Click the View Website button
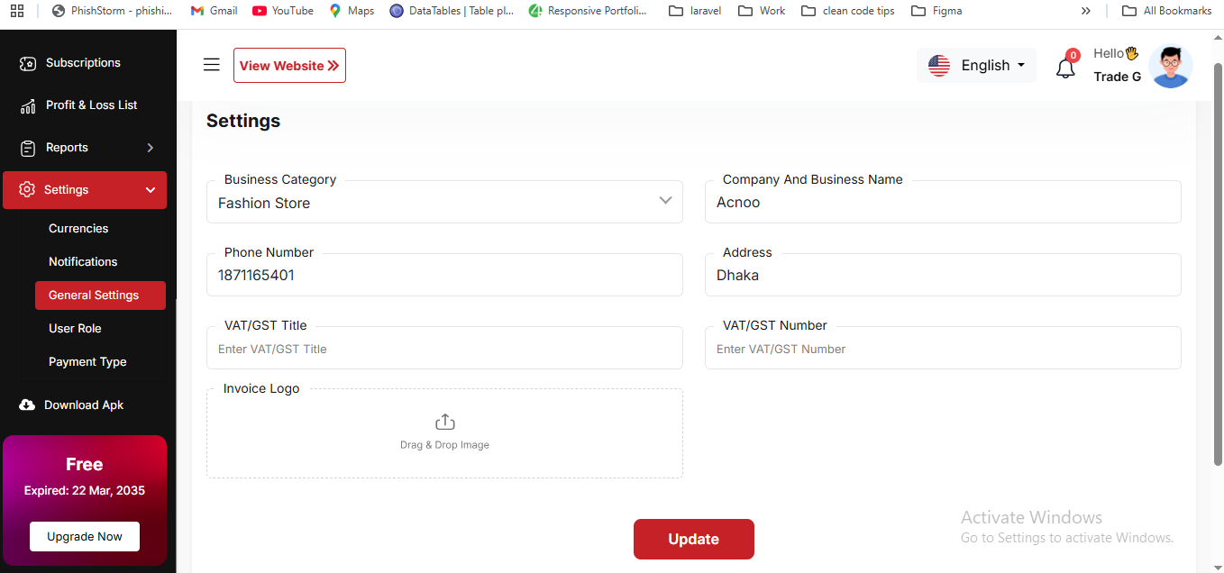This screenshot has width=1224, height=573. (289, 66)
